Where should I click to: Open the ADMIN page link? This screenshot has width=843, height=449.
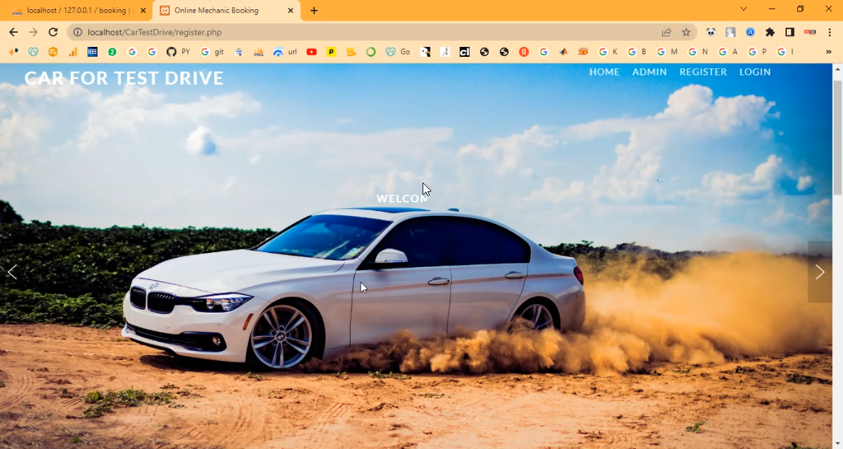pyautogui.click(x=650, y=72)
